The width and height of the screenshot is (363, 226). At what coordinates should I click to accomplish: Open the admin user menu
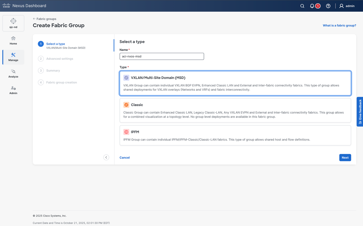[x=347, y=6]
